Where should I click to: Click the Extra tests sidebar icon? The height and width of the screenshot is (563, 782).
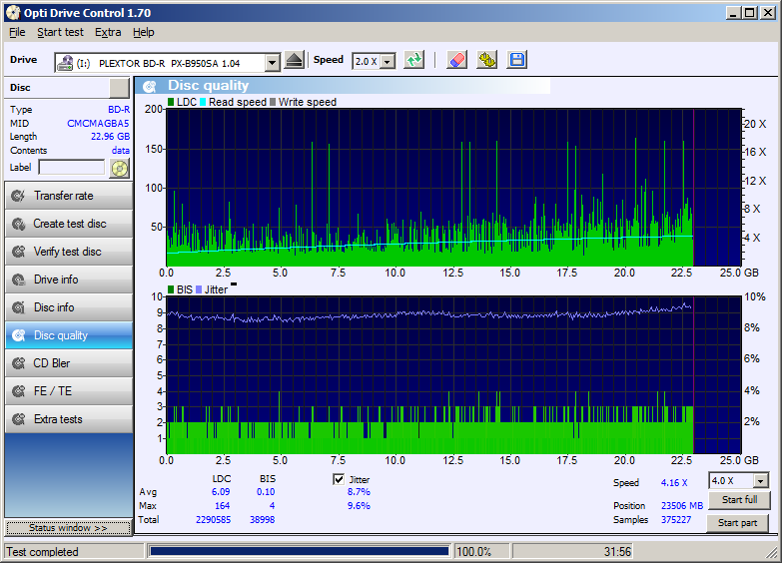pyautogui.click(x=18, y=419)
